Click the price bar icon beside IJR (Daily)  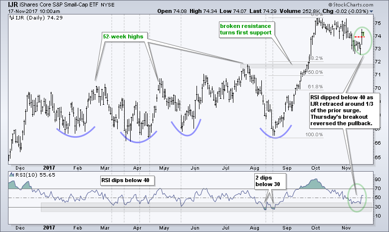click(x=11, y=17)
